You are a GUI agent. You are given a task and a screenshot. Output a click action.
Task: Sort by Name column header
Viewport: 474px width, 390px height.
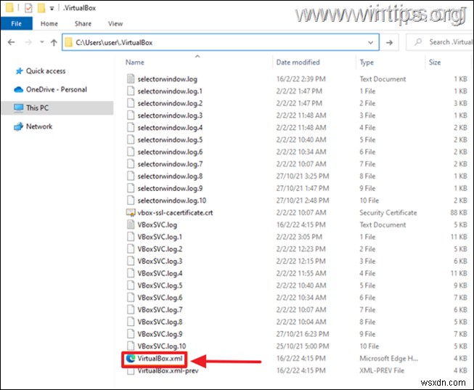click(x=135, y=62)
